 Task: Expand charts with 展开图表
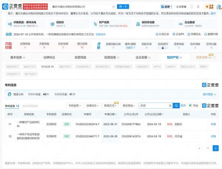(x=210, y=94)
